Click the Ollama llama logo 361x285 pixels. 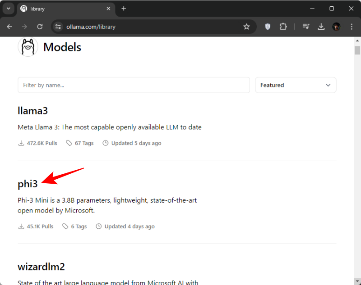click(x=28, y=47)
